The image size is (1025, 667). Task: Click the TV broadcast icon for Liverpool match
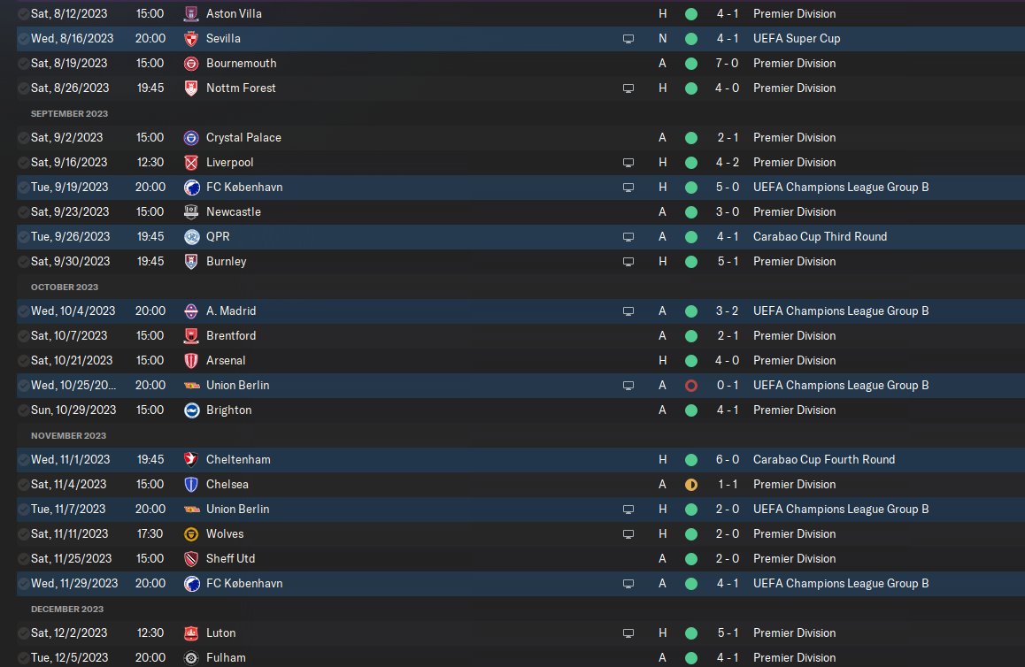coord(628,163)
